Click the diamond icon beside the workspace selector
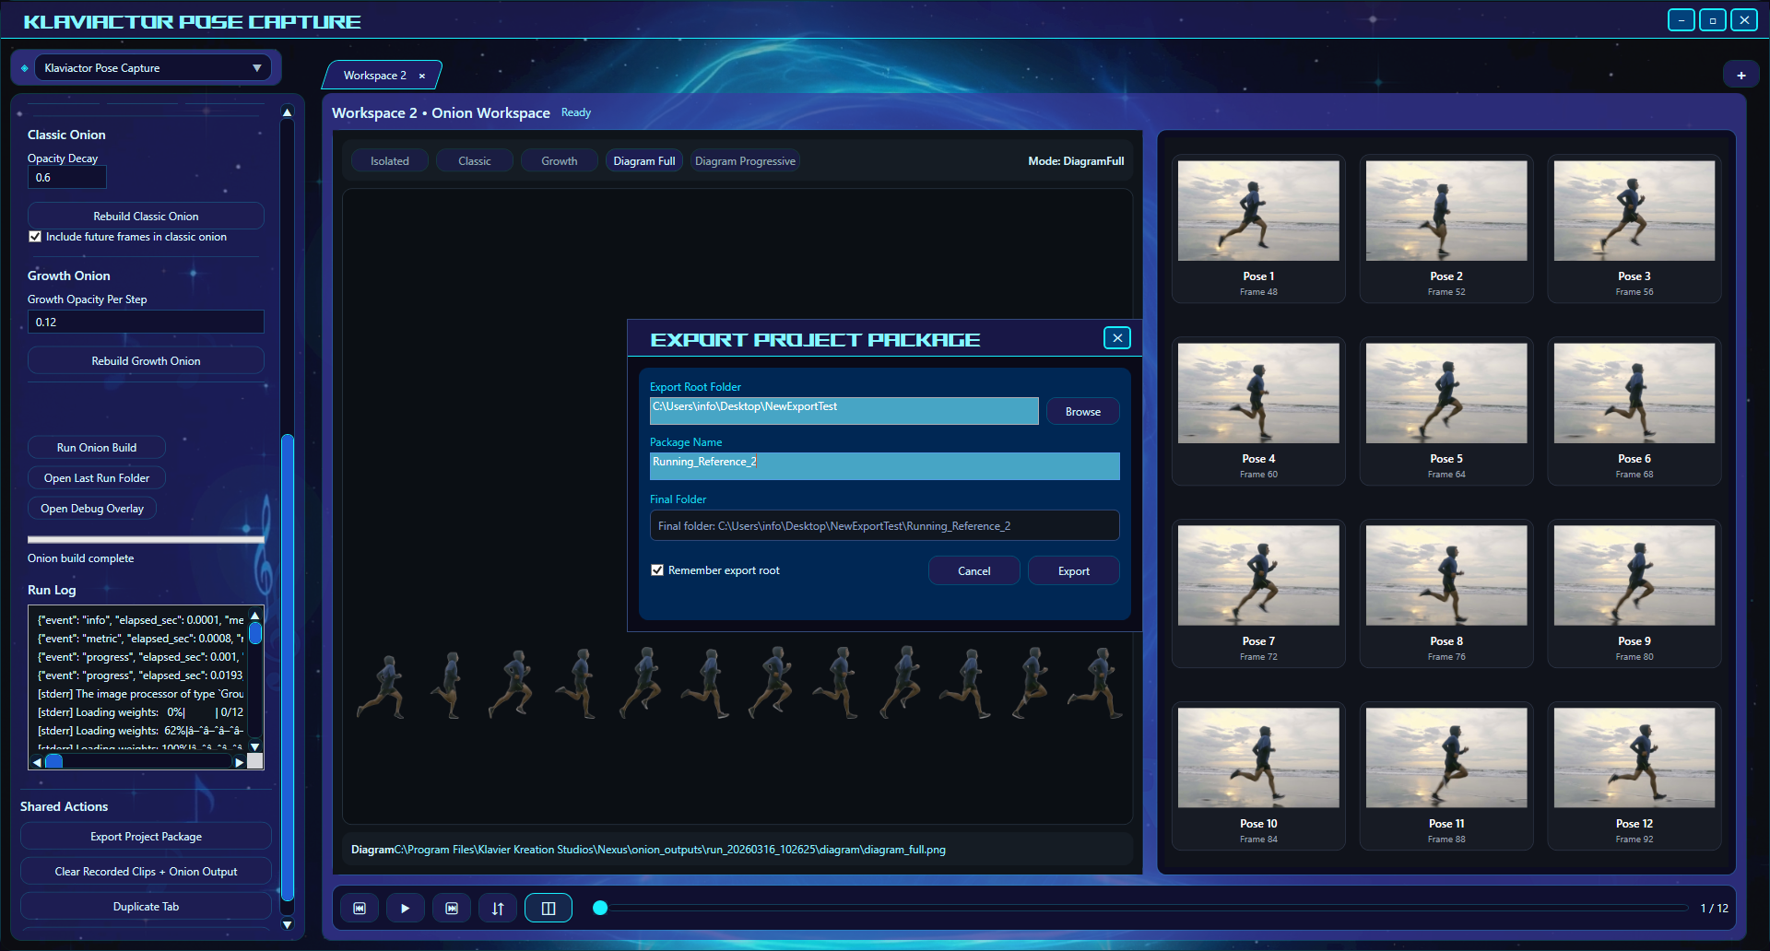The image size is (1770, 951). 23,67
